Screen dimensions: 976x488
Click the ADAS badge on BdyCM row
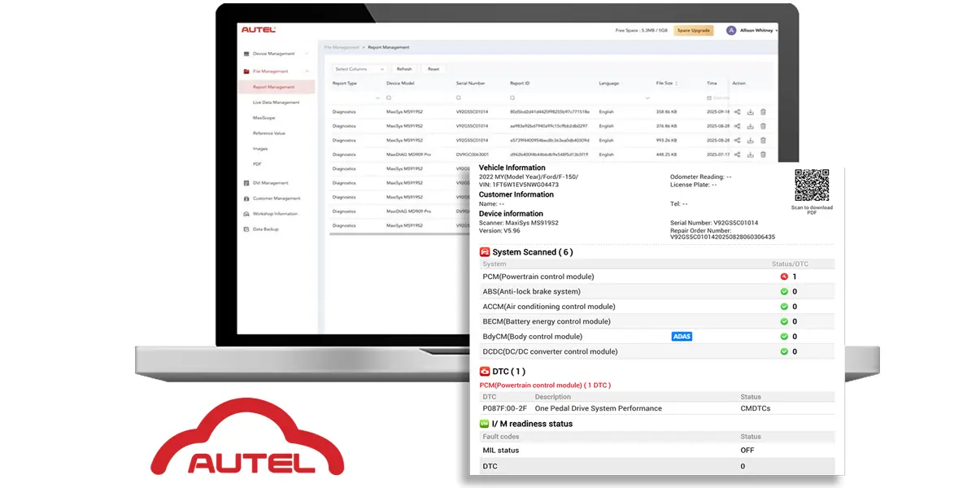click(x=682, y=336)
